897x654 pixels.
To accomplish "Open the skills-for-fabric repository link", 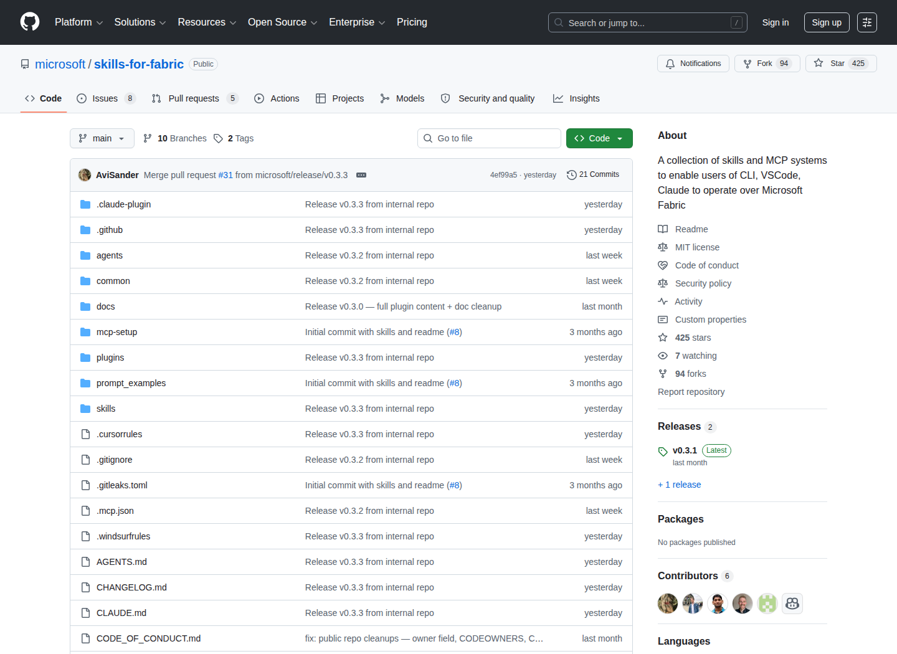I will [x=139, y=64].
